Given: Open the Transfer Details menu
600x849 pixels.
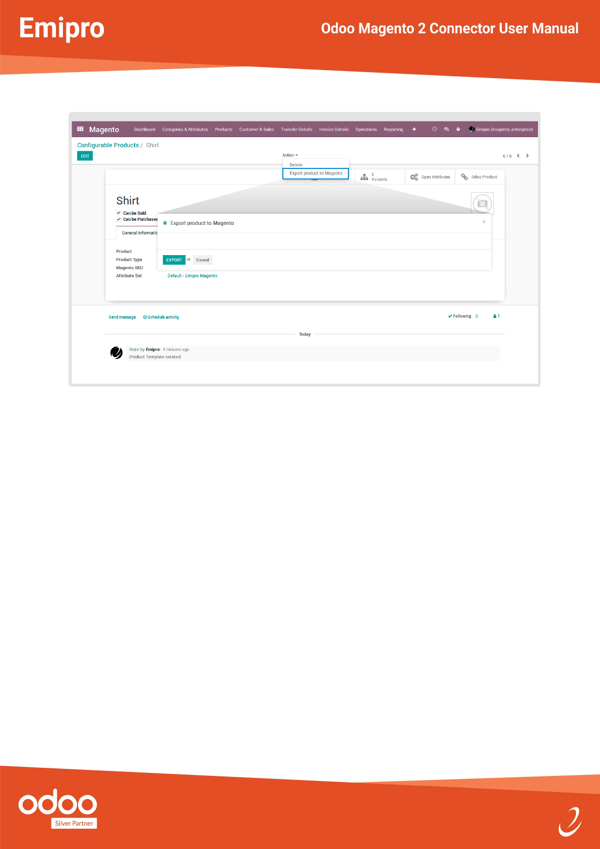Looking at the screenshot, I should point(296,130).
